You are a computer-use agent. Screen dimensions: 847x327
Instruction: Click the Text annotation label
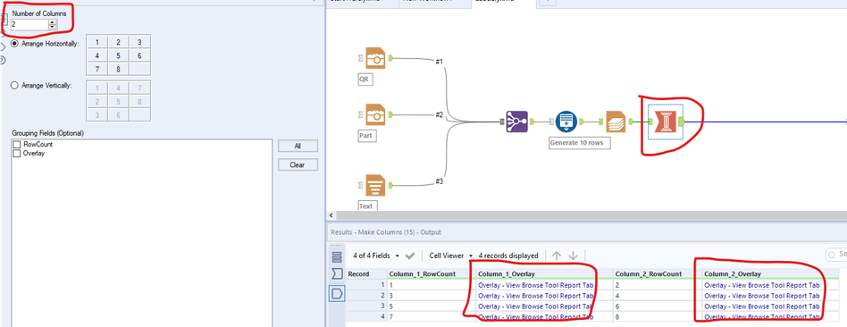click(367, 205)
